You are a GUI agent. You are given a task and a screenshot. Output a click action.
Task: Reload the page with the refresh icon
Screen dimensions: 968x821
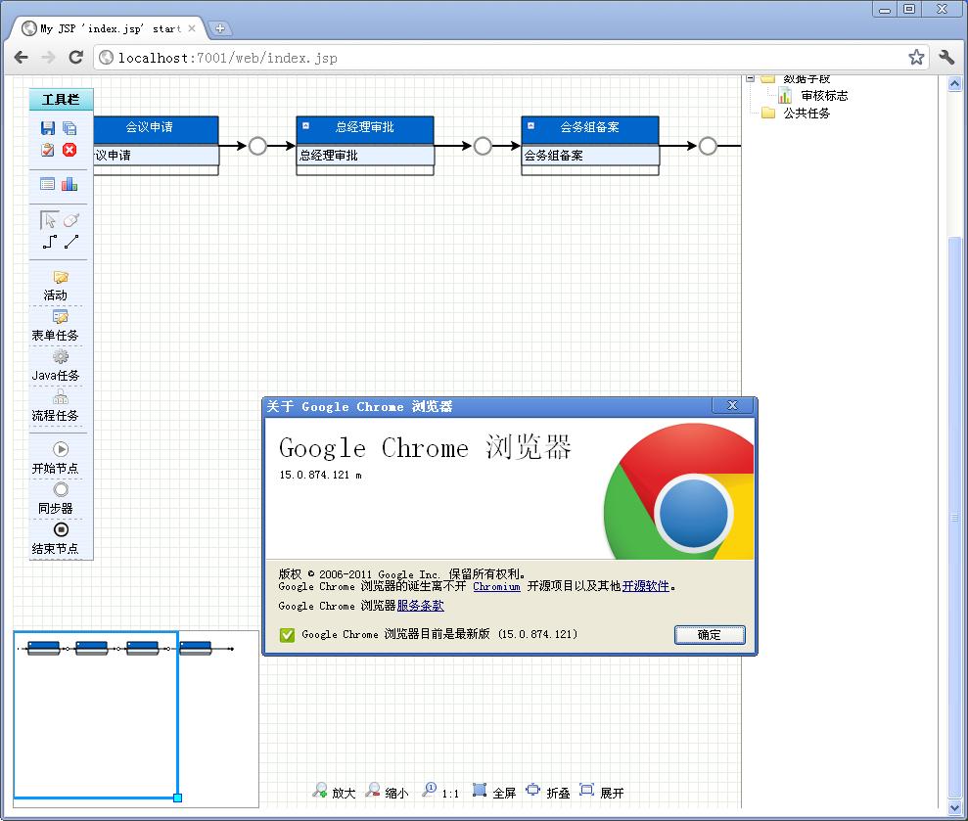76,58
